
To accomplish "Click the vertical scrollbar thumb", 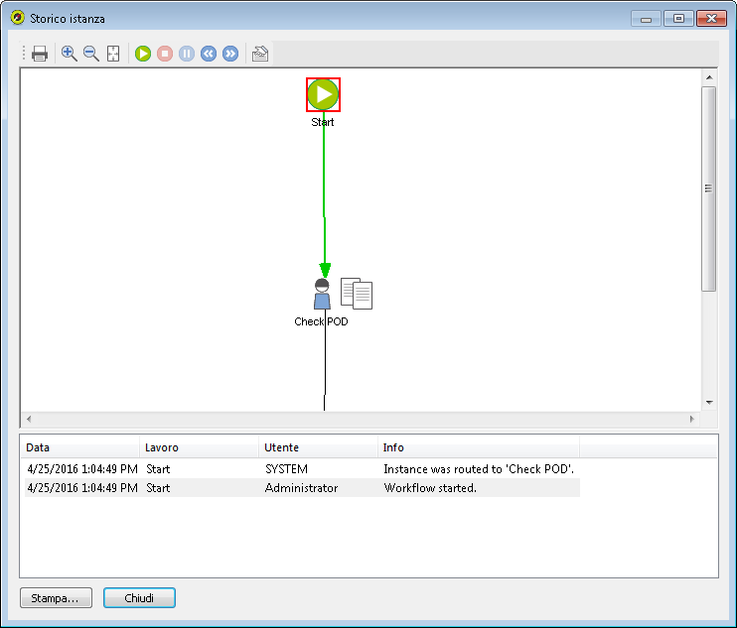I will pos(709,188).
